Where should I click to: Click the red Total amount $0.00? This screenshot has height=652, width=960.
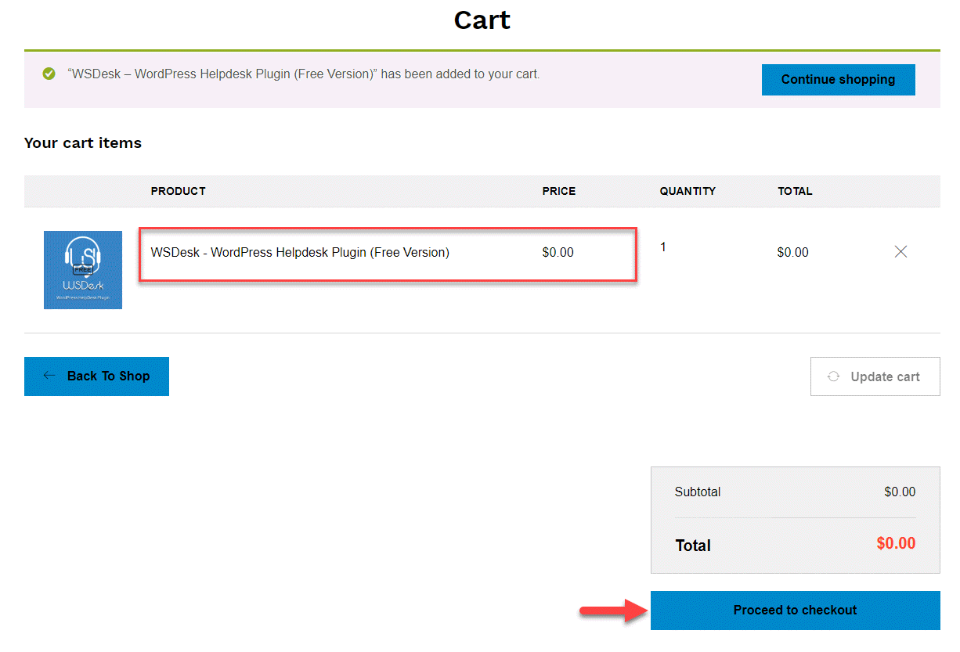[896, 544]
